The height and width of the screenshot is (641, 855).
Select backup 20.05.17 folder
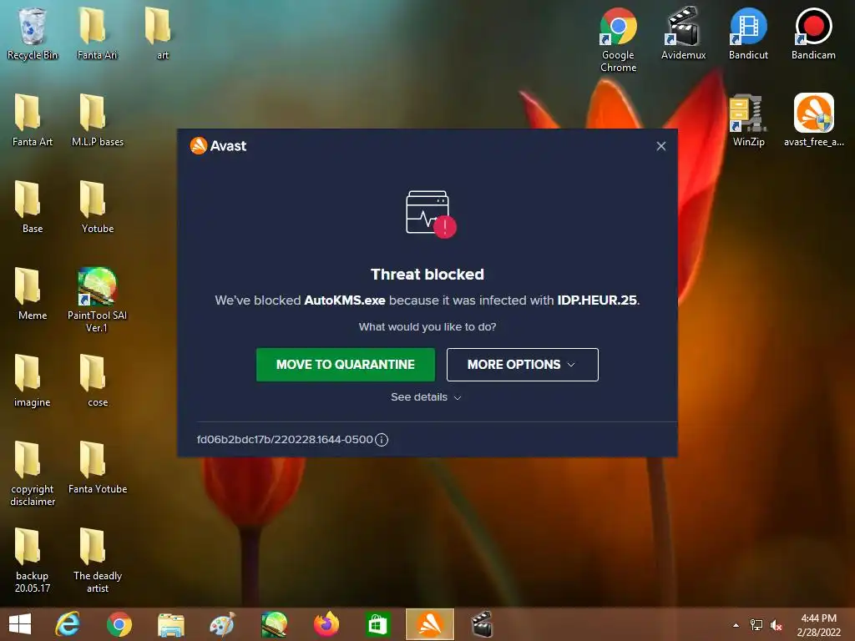(x=33, y=560)
